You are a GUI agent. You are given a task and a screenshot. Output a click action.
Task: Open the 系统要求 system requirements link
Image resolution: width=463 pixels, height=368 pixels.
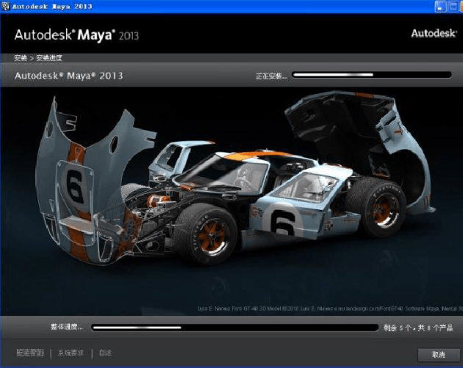[71, 353]
